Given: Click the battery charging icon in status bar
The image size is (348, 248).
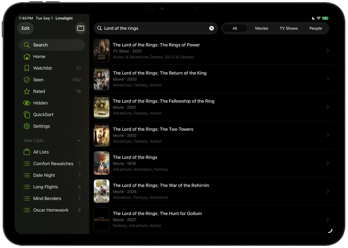Looking at the screenshot, I should 326,18.
